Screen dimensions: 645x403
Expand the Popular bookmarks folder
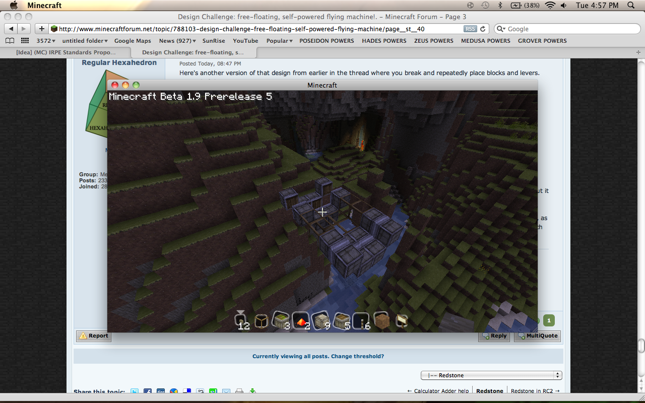pyautogui.click(x=279, y=40)
